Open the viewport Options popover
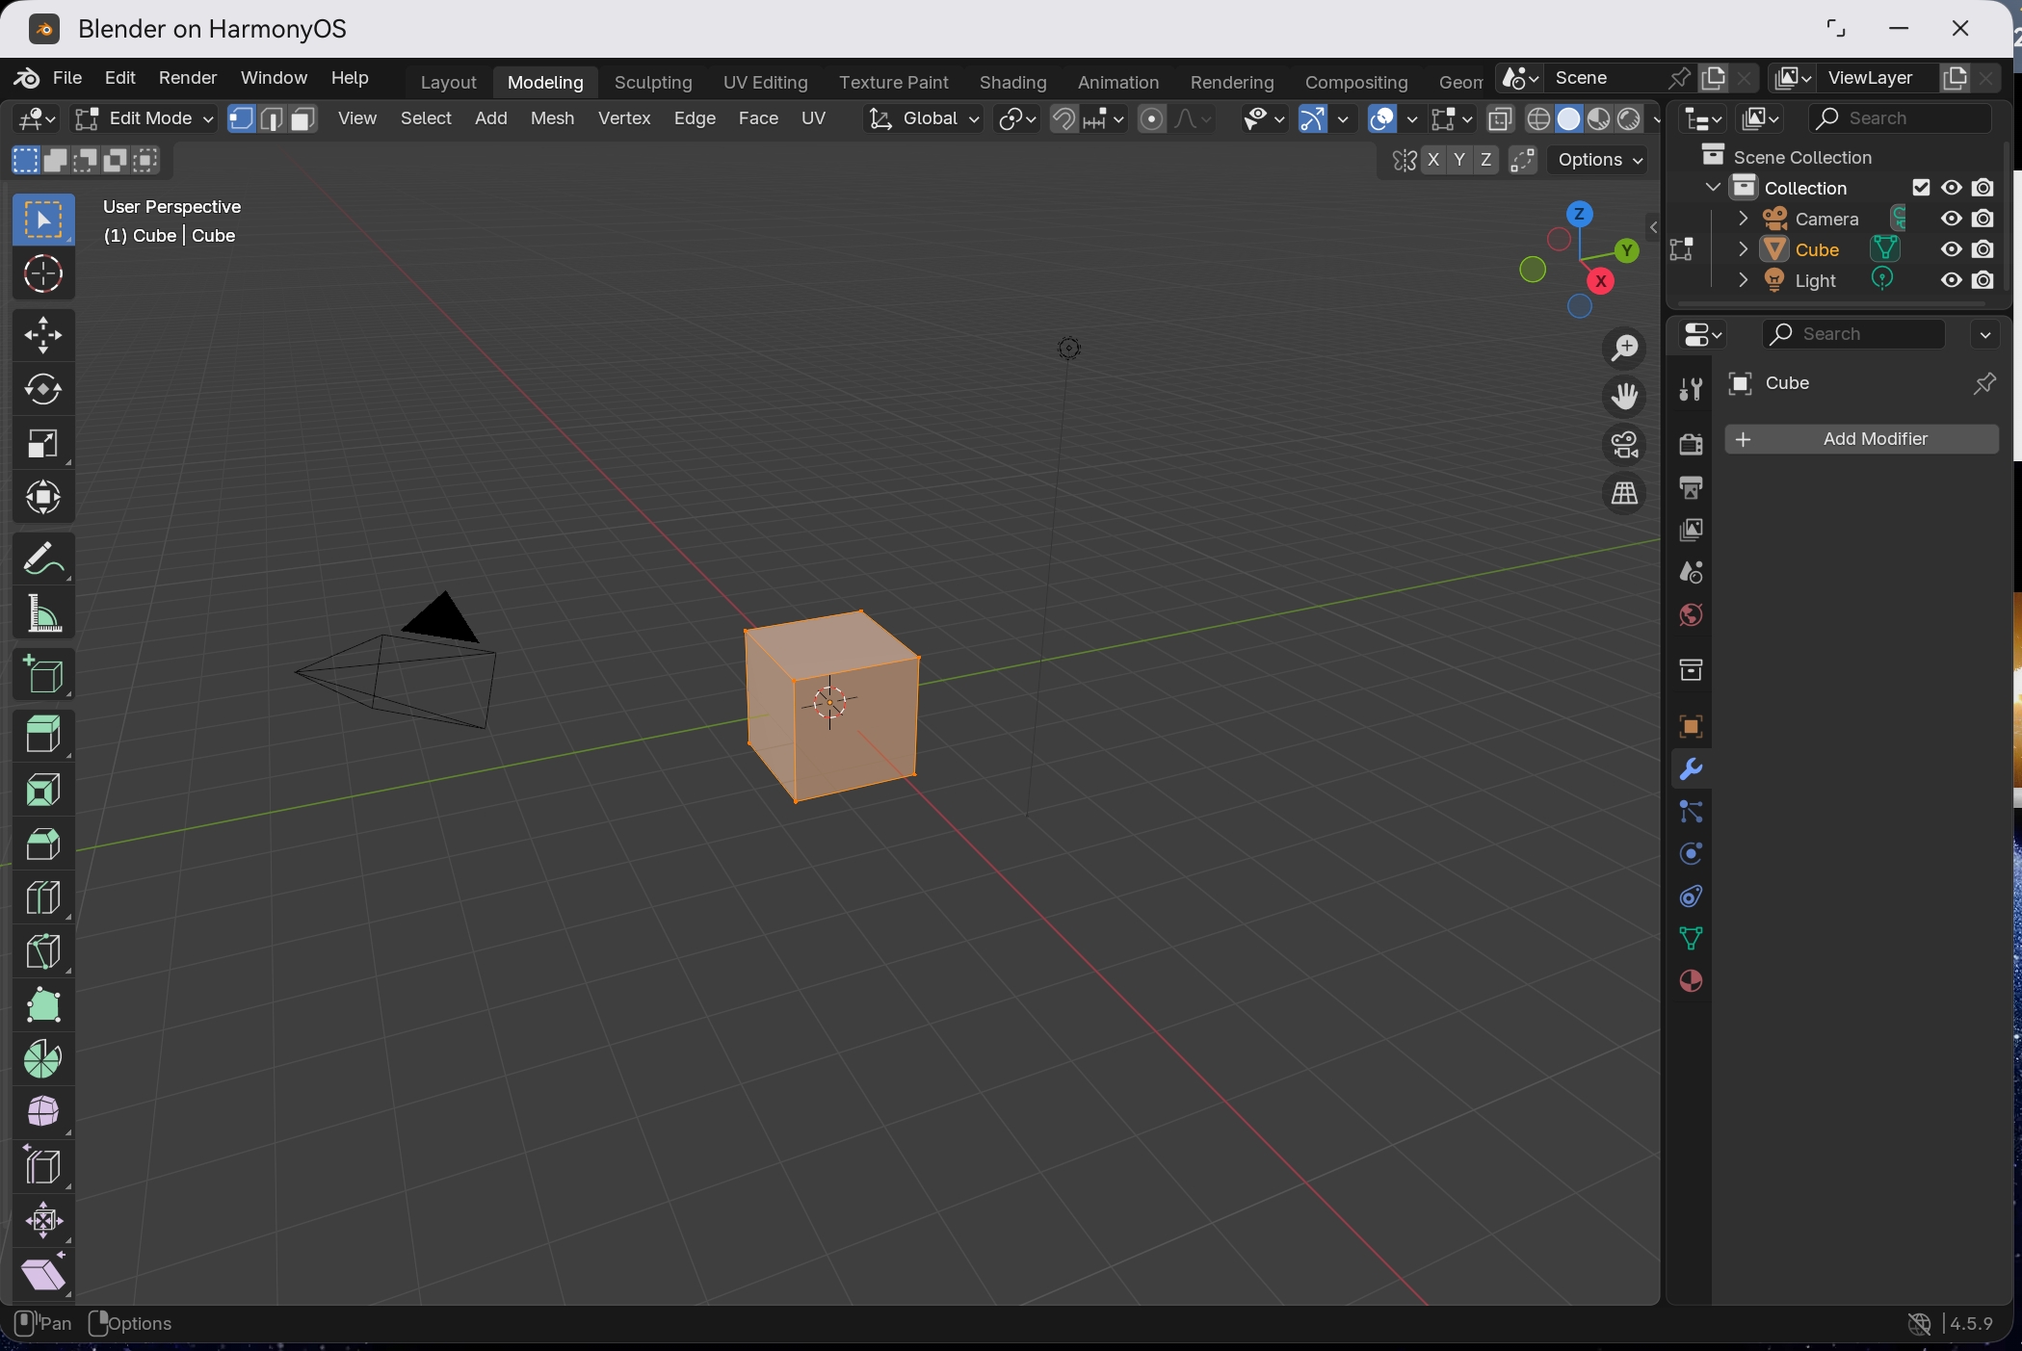 pyautogui.click(x=1600, y=160)
